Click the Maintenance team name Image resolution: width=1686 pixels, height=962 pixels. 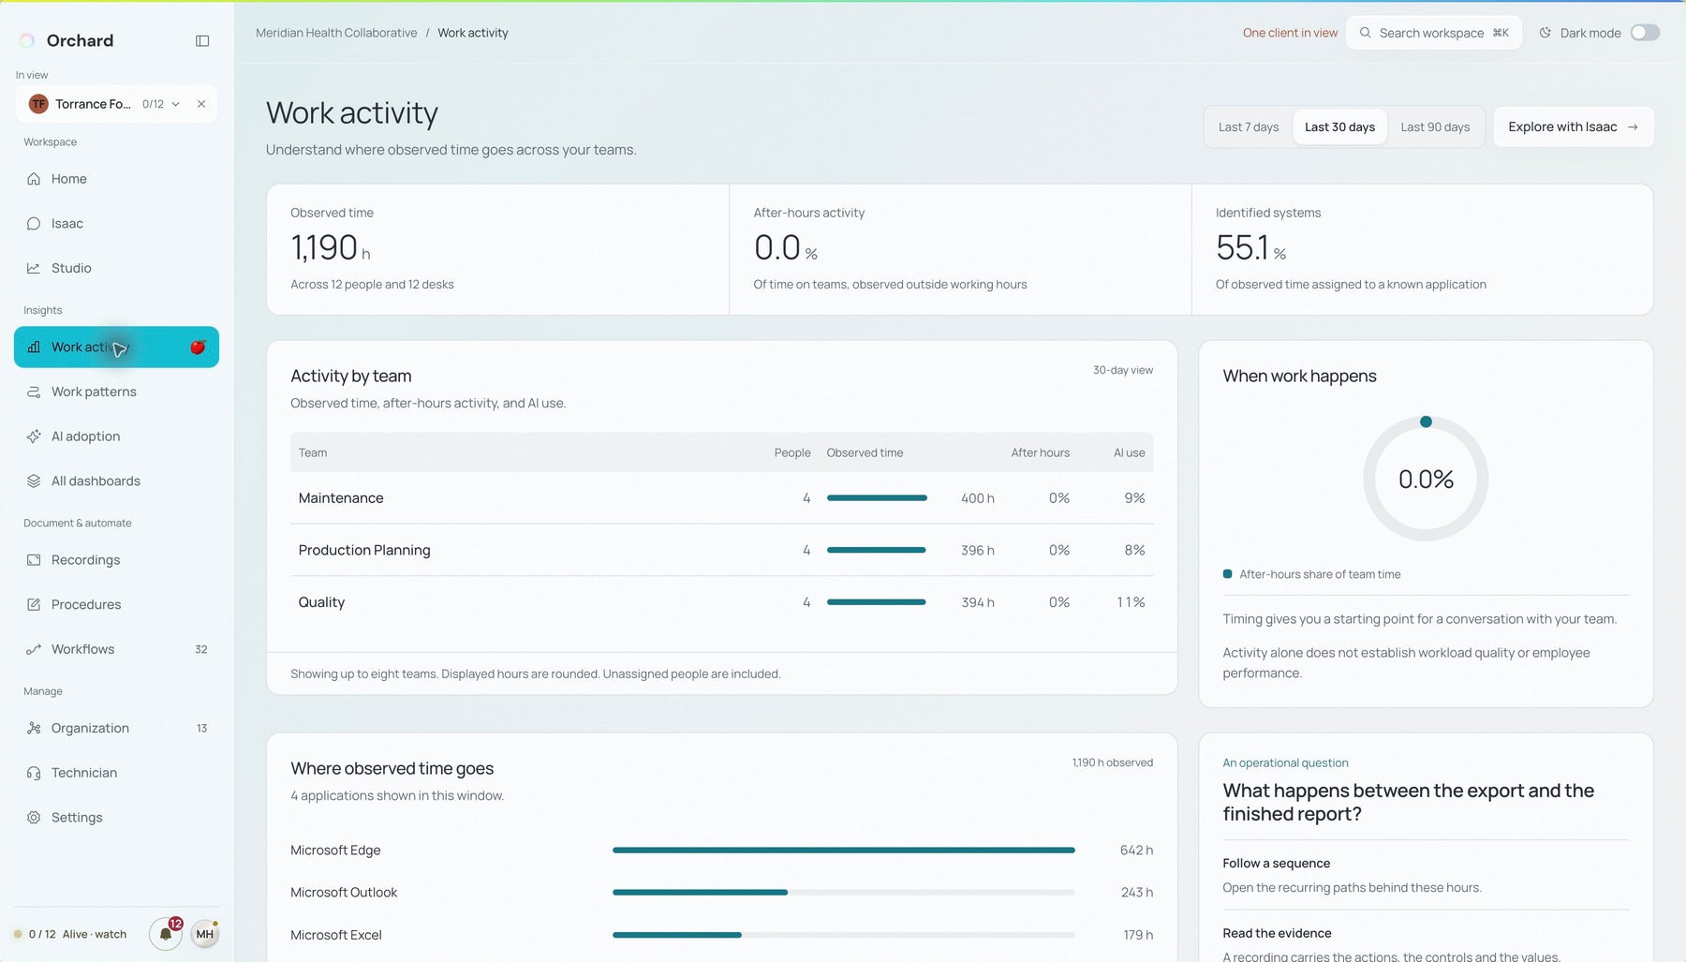pyautogui.click(x=341, y=498)
